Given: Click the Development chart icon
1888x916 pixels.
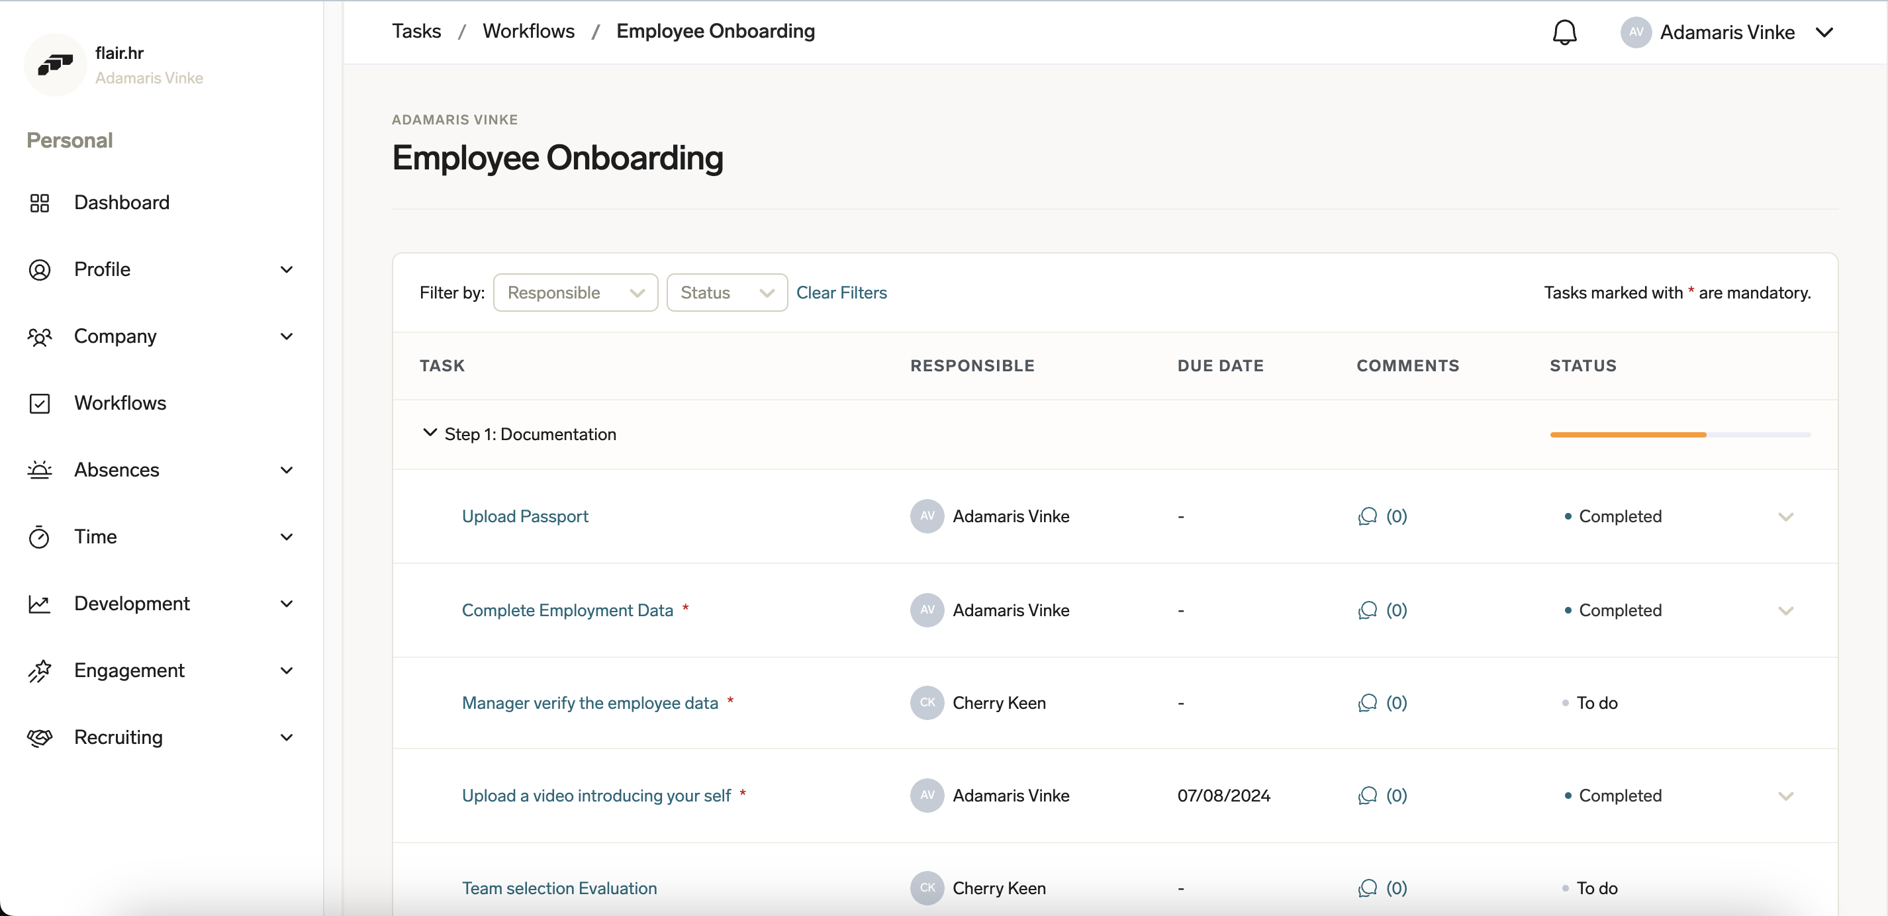Looking at the screenshot, I should coord(40,603).
